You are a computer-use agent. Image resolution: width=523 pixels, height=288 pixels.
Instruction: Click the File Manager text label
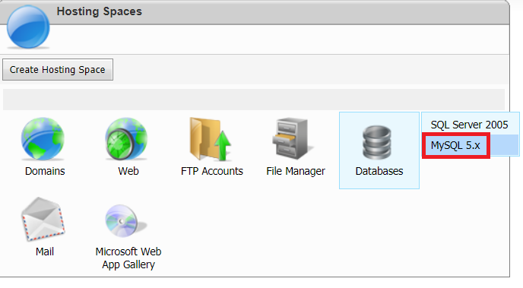click(296, 171)
